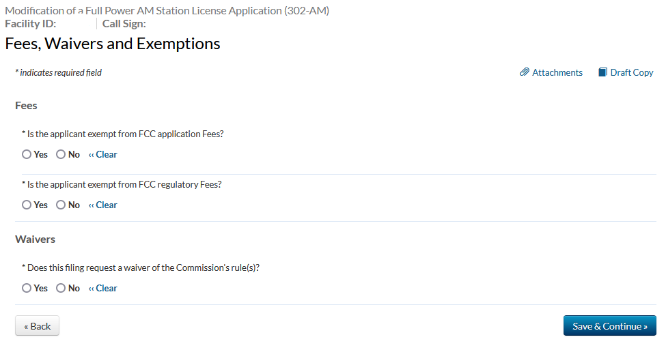Select No radio for regulatory Fees exemption

click(61, 205)
